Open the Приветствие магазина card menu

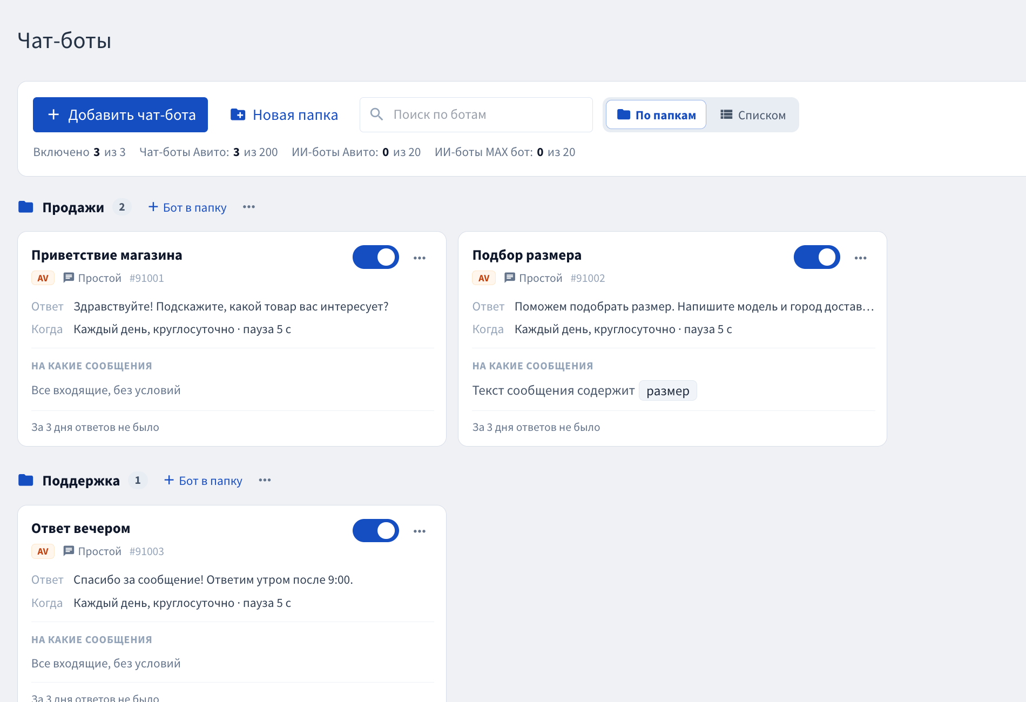(420, 258)
